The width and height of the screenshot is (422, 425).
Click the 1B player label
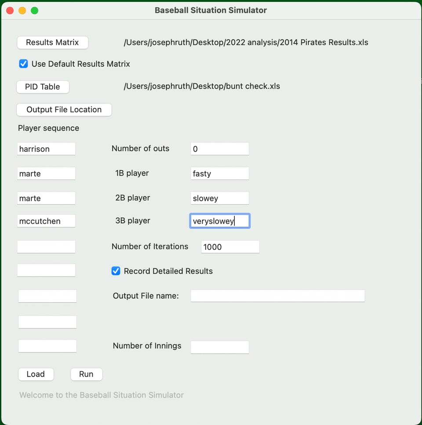pyautogui.click(x=132, y=173)
